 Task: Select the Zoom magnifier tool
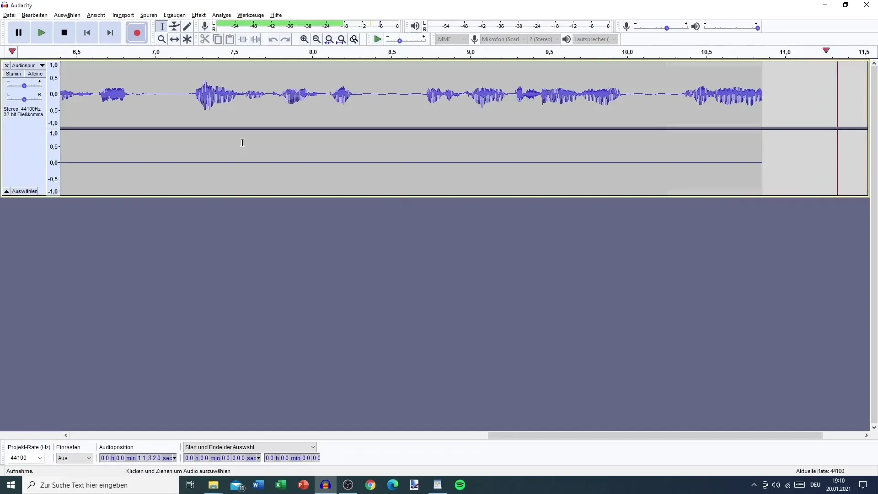point(161,39)
